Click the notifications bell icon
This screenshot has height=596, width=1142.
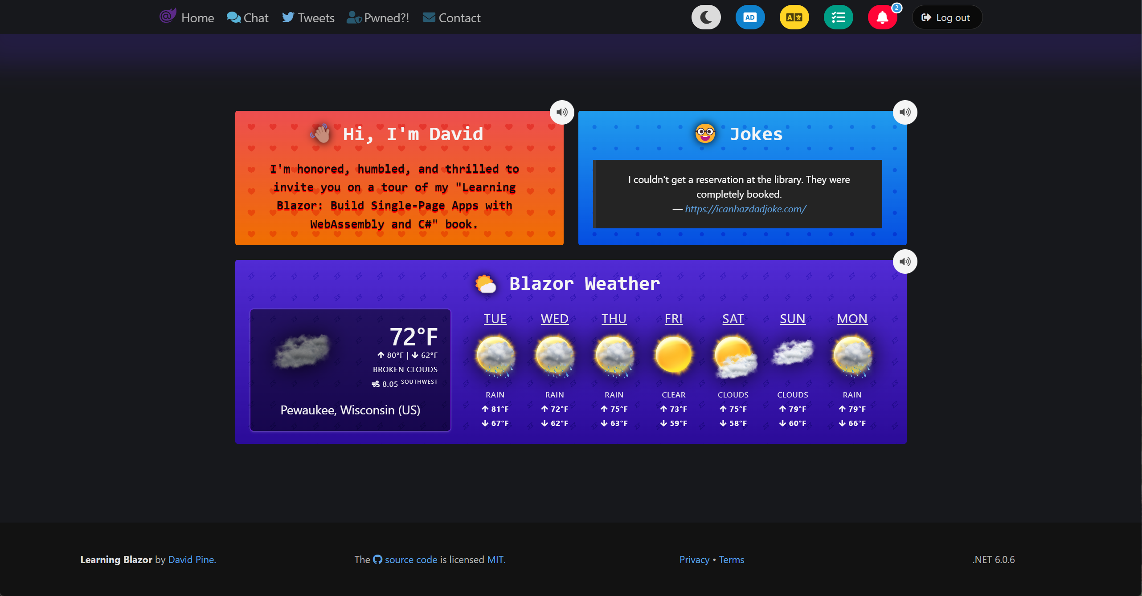[x=881, y=17]
